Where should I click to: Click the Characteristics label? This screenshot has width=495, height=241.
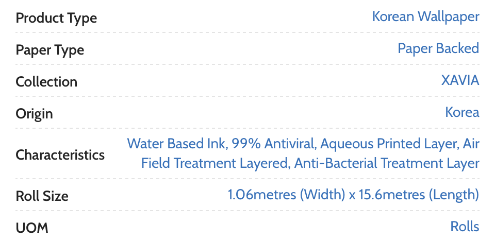pyautogui.click(x=60, y=154)
